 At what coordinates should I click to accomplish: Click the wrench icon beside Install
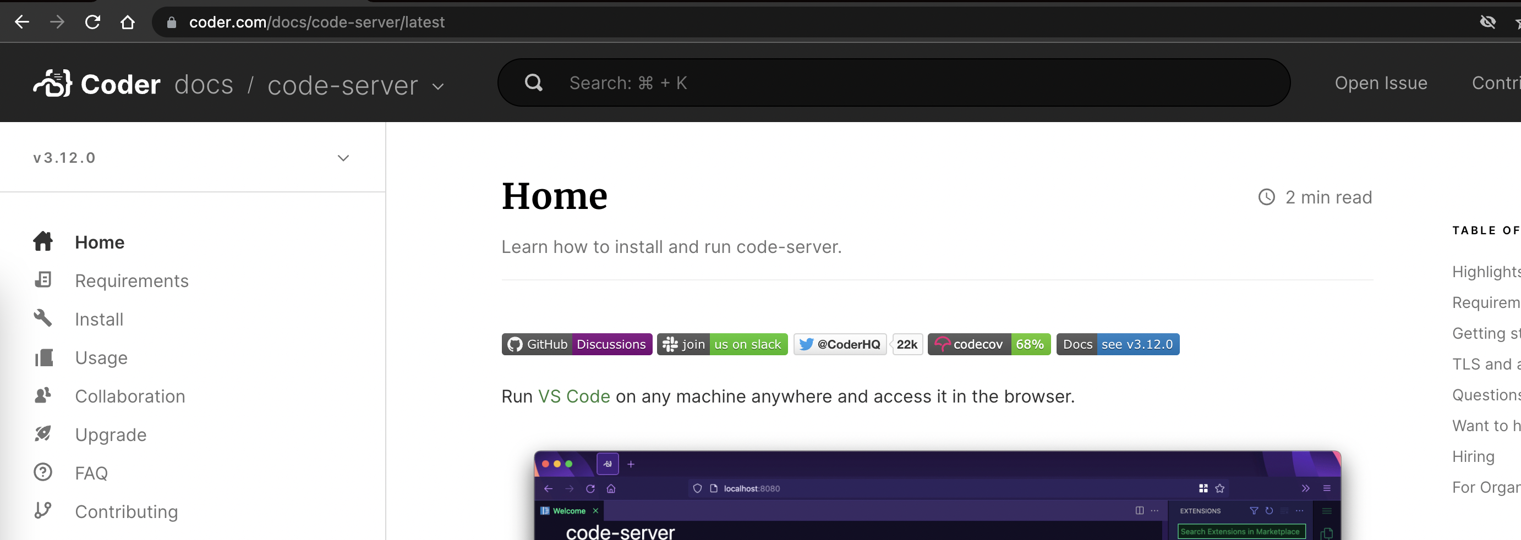click(43, 318)
